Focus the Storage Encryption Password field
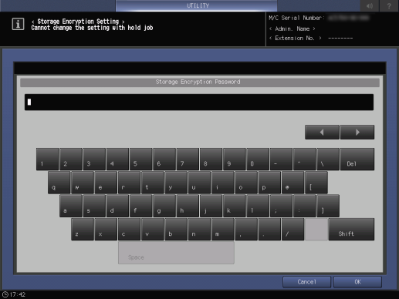The width and height of the screenshot is (399, 299). pyautogui.click(x=199, y=102)
